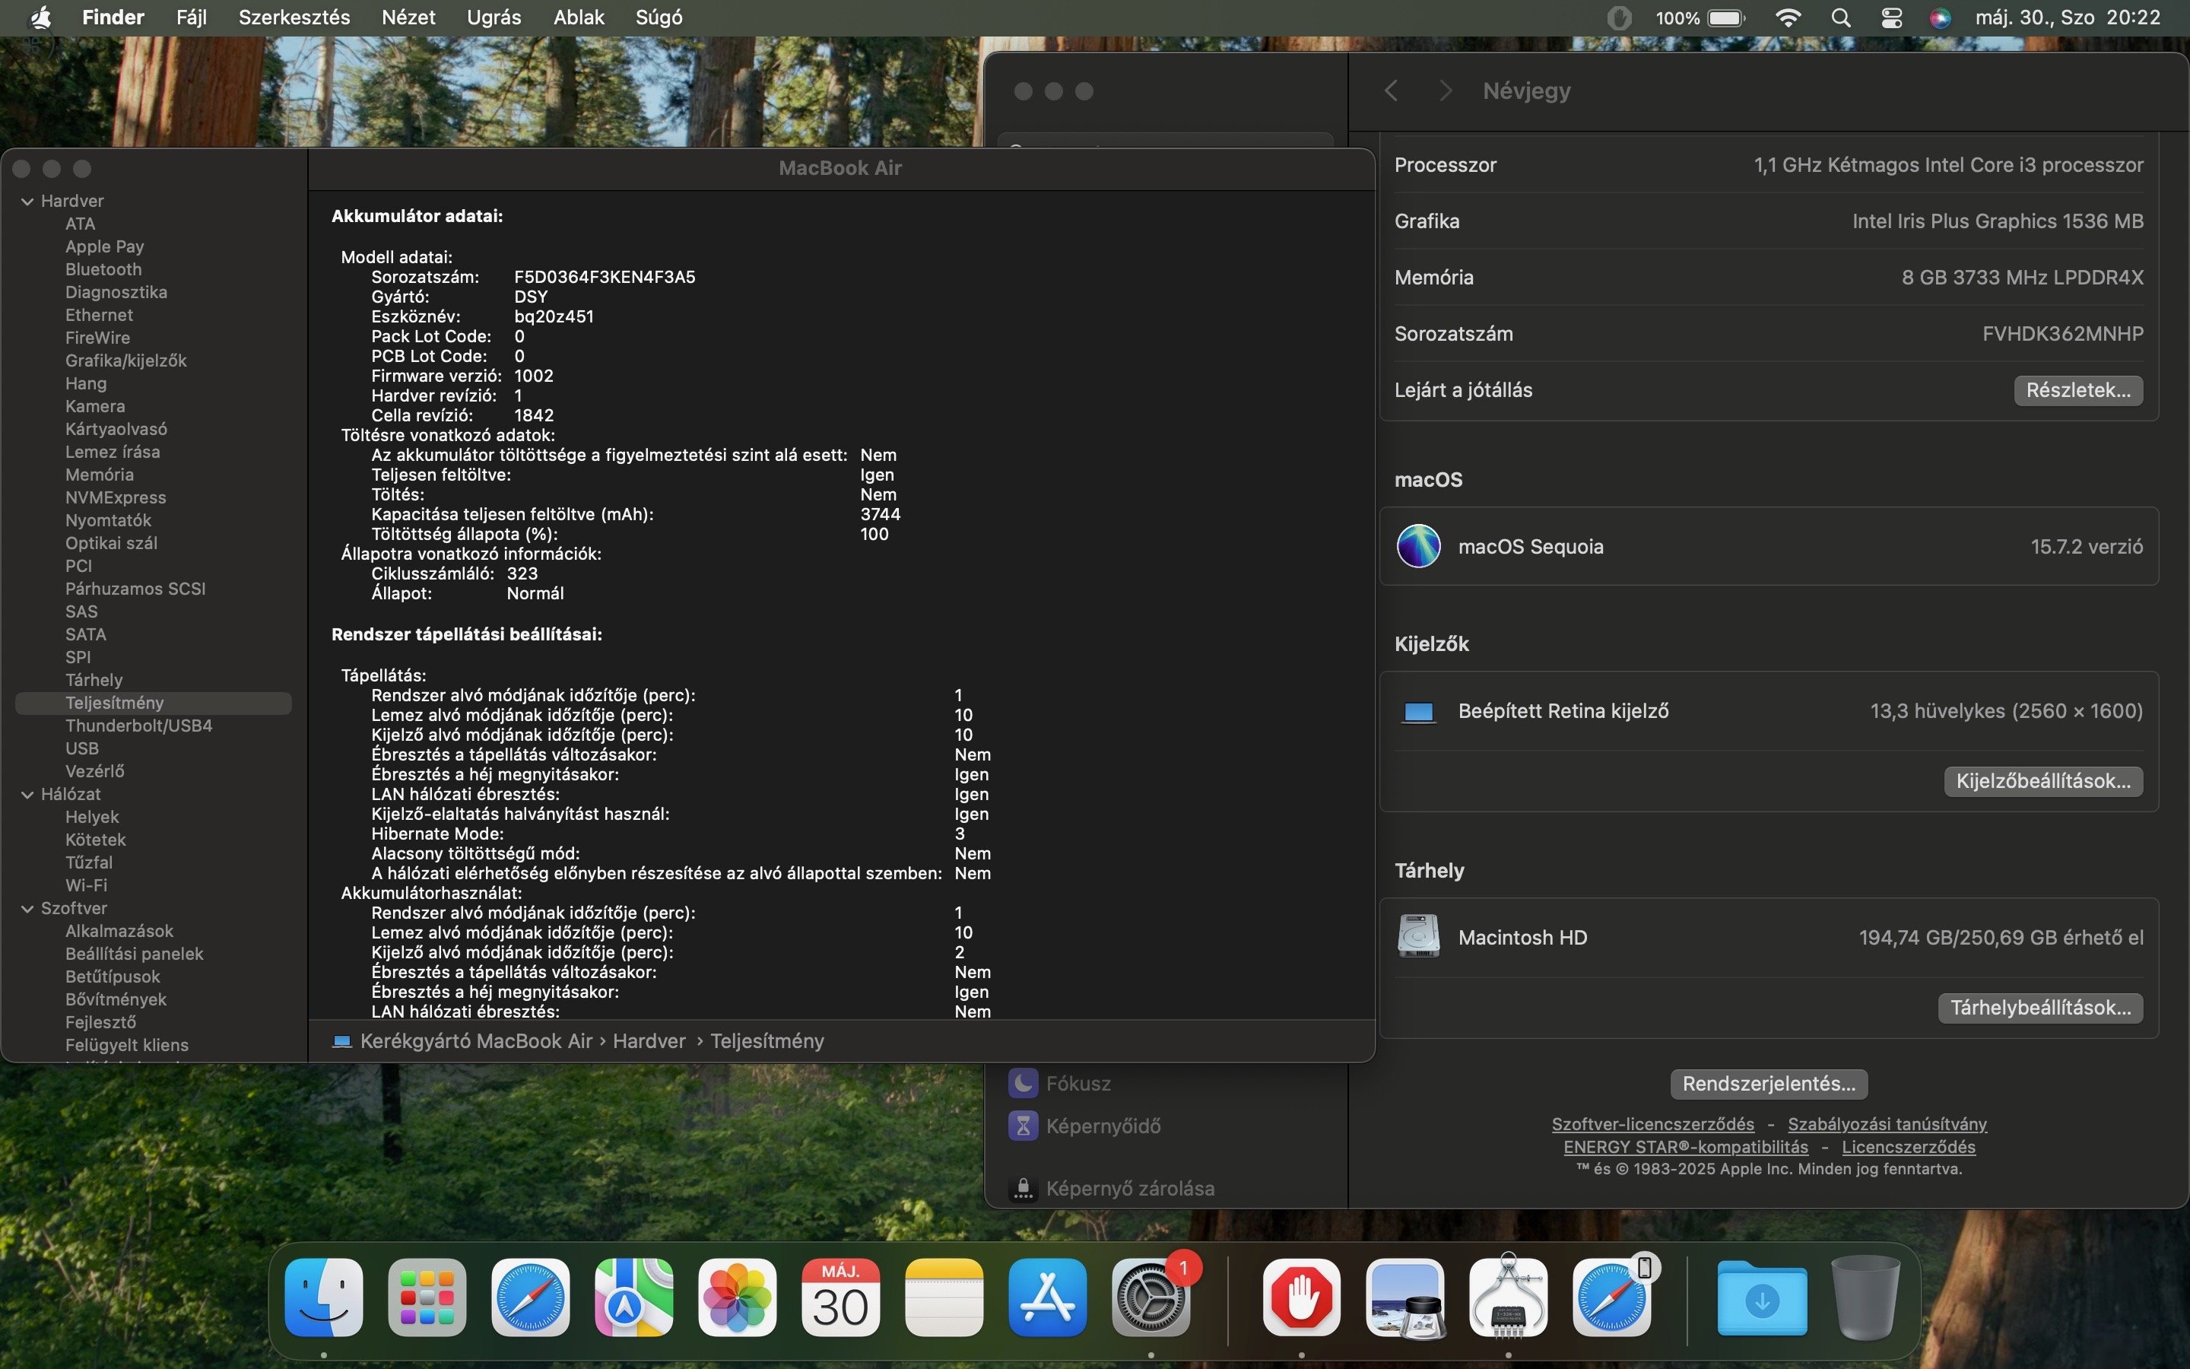Image resolution: width=2190 pixels, height=1369 pixels.
Task: Select Alkalmazások under Szoftver
Action: (x=119, y=931)
